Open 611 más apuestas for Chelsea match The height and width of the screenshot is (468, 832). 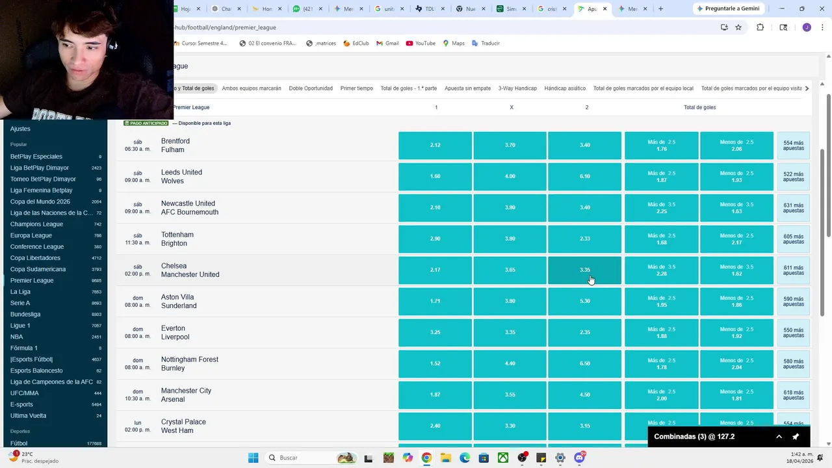coord(793,270)
